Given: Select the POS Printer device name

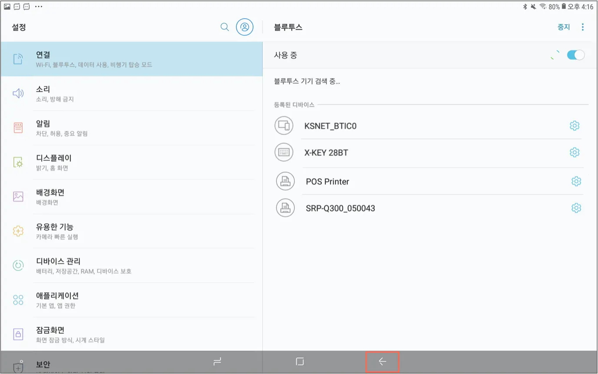Looking at the screenshot, I should pos(327,182).
